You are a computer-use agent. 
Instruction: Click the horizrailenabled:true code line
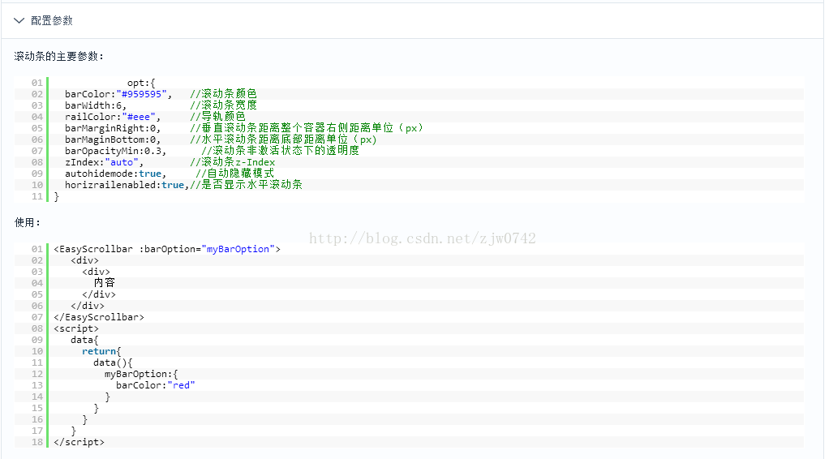127,185
